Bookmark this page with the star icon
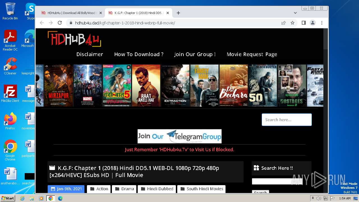 pos(293,23)
